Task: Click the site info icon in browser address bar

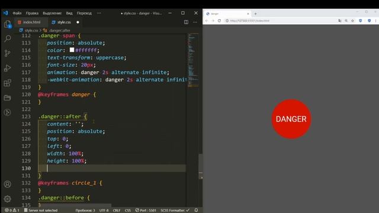Action: click(227, 21)
